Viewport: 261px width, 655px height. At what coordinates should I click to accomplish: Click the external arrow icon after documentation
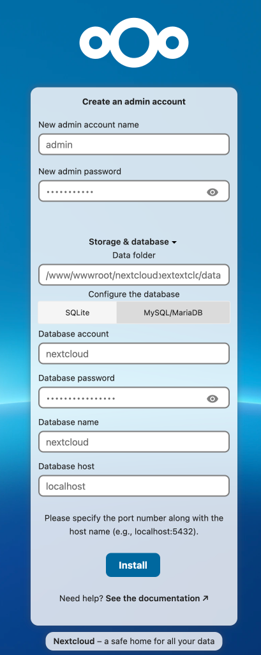click(x=205, y=598)
